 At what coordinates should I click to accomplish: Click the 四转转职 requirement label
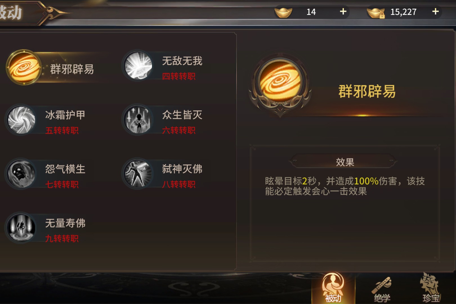(179, 76)
